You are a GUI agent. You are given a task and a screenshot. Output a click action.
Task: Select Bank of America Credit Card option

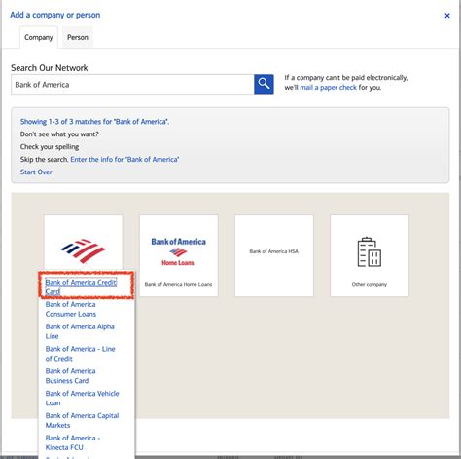pyautogui.click(x=81, y=287)
